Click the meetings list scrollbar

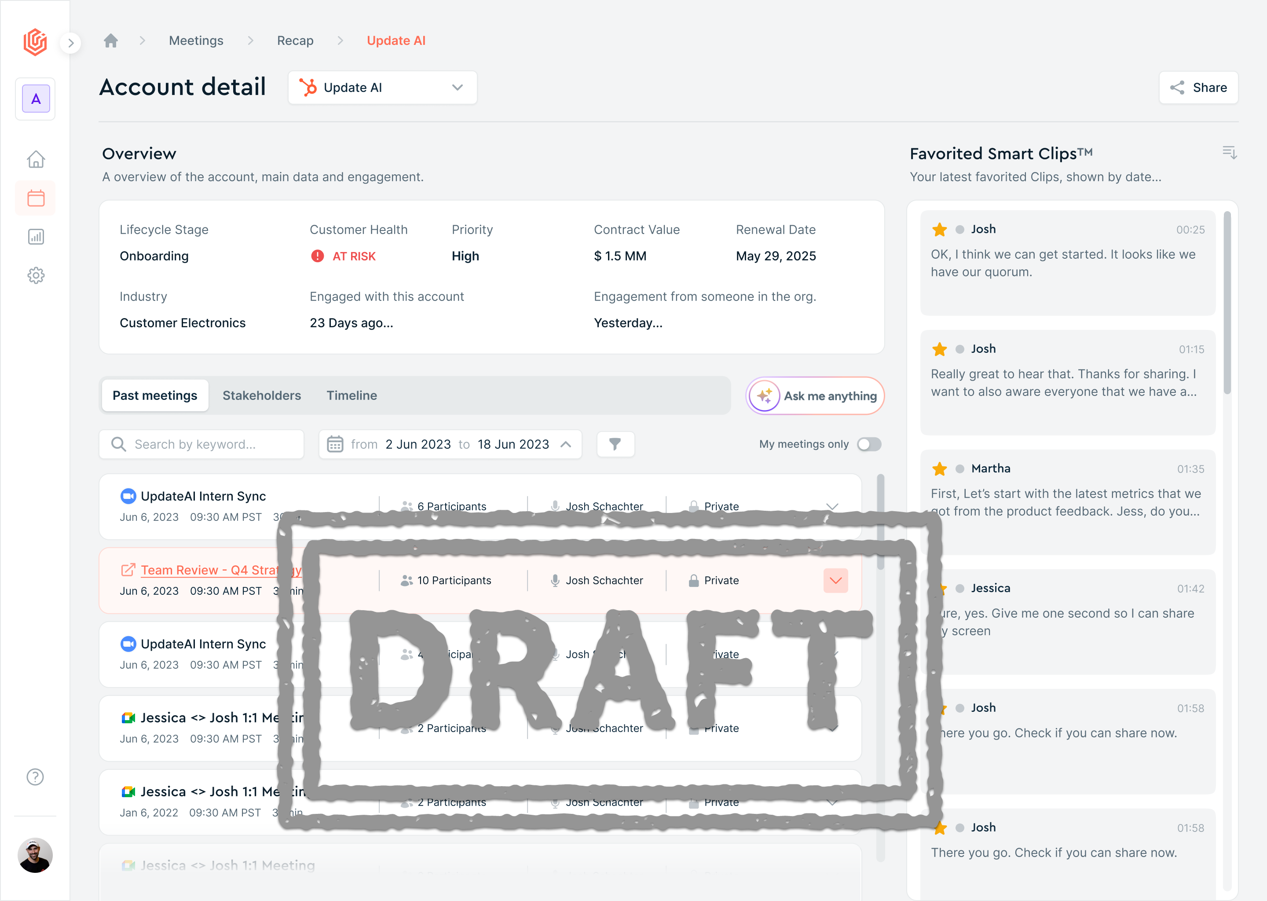tap(880, 521)
